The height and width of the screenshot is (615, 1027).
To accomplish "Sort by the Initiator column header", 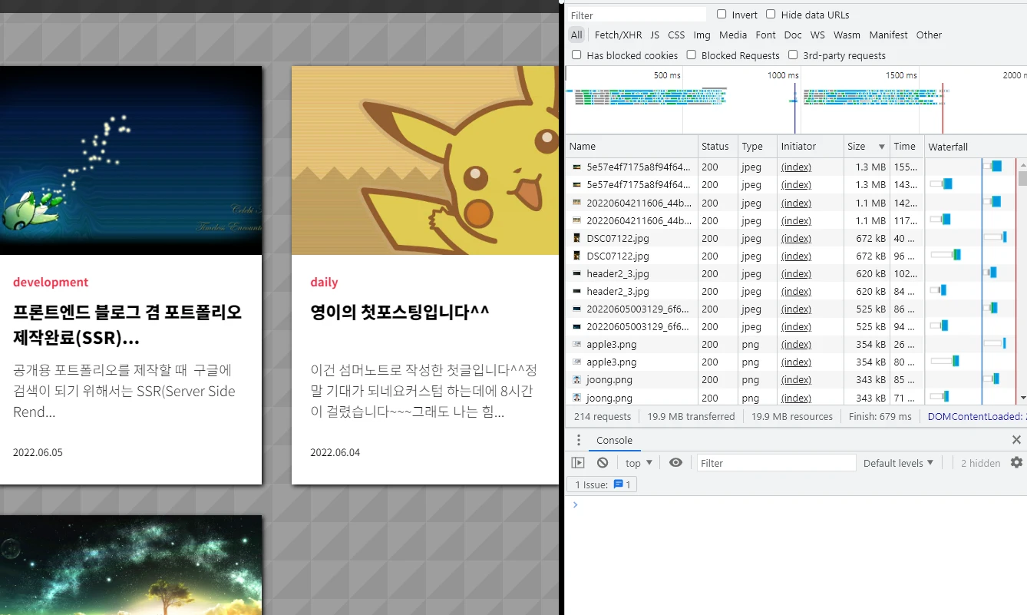I will pos(810,146).
